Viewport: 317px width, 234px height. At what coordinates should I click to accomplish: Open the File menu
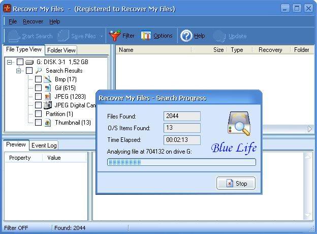point(13,21)
